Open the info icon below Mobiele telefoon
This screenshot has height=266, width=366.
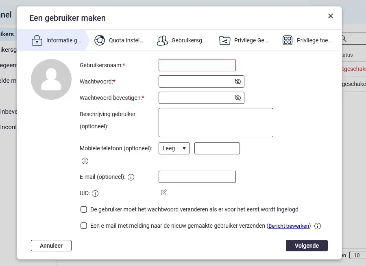click(x=85, y=161)
